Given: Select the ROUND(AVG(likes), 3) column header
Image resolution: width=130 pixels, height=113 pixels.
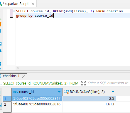Looking at the screenshot, I should (89, 92).
